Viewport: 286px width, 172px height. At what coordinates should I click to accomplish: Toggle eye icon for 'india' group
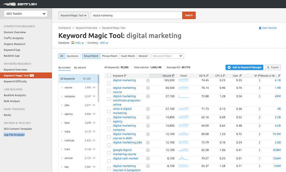click(x=94, y=131)
